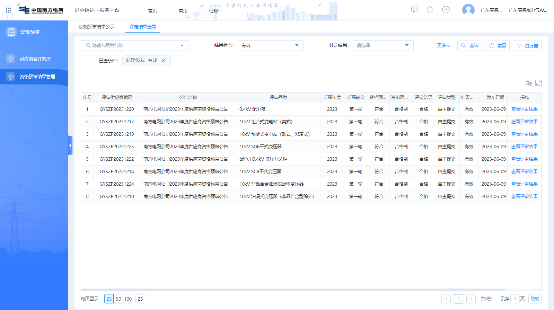Click the 重置 reset button
This screenshot has height=310, width=554.
click(497, 45)
